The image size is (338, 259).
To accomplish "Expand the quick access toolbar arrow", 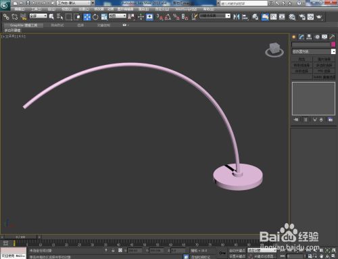I will click(x=93, y=3).
